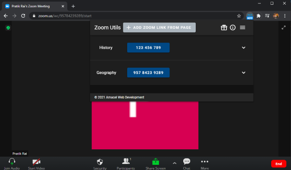
Task: Open the Chrome profile avatar
Action: (276, 16)
